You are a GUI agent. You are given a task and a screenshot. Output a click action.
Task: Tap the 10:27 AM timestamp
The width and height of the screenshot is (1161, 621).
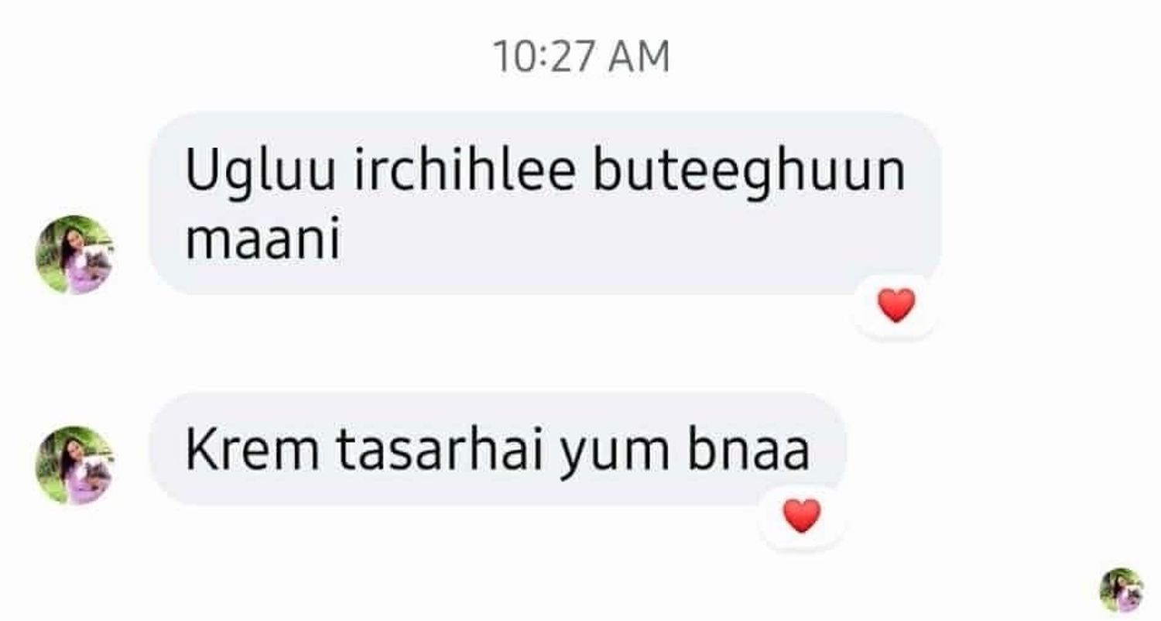coord(580,57)
